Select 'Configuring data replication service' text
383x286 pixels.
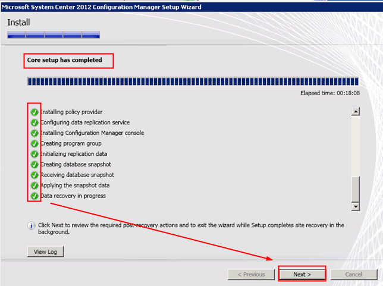85,122
